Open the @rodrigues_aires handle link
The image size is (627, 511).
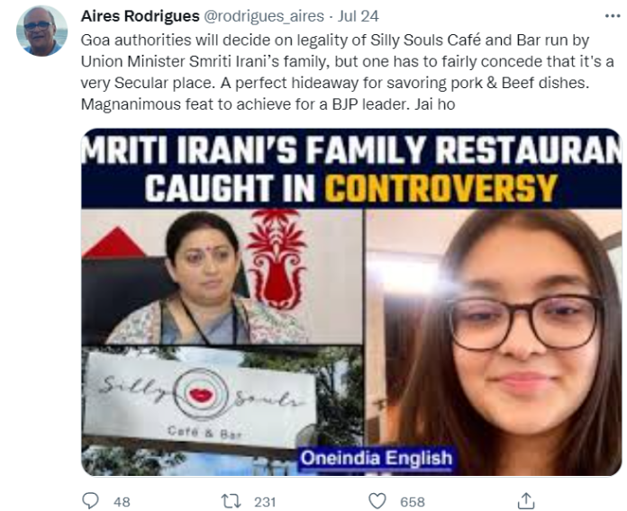tap(264, 16)
